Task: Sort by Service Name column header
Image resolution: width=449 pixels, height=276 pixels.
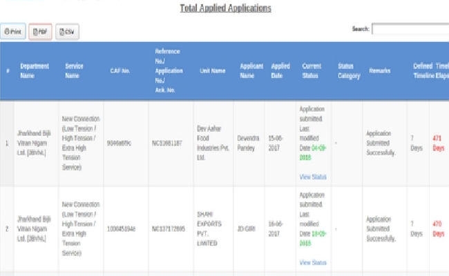Action: (74, 71)
